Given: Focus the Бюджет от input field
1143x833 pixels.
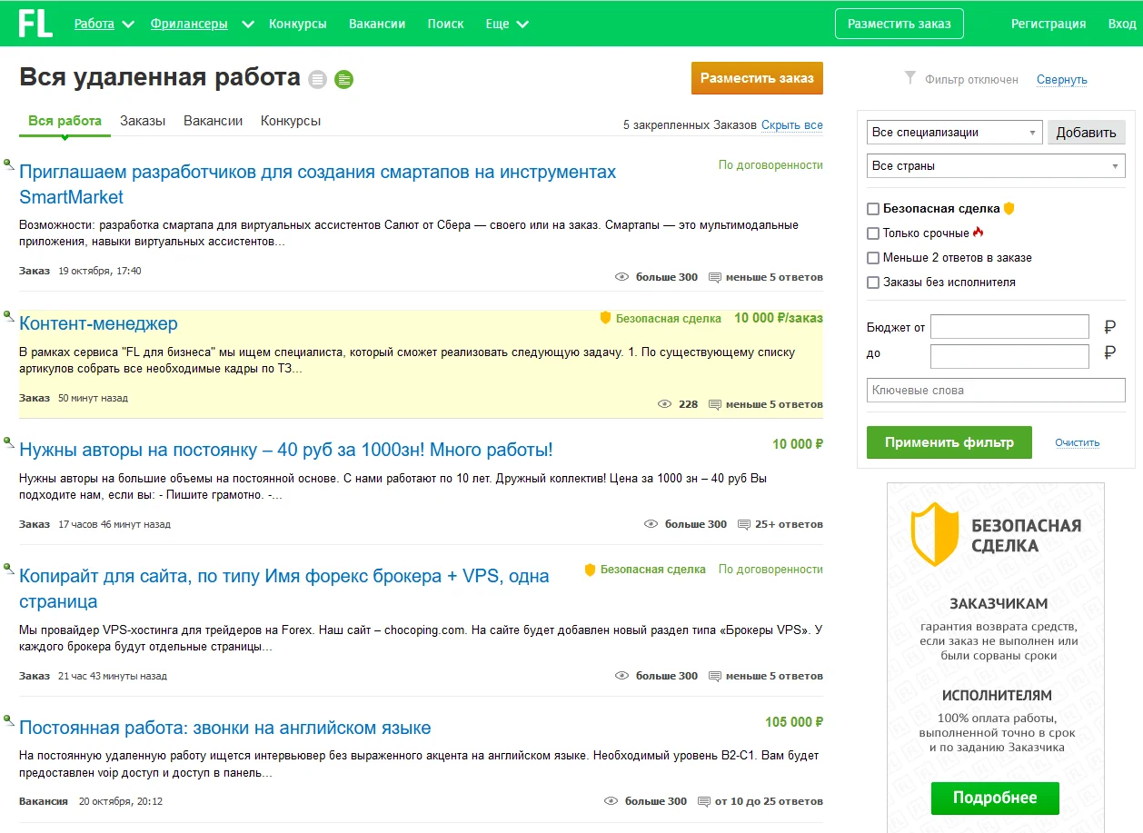Looking at the screenshot, I should click(1009, 327).
